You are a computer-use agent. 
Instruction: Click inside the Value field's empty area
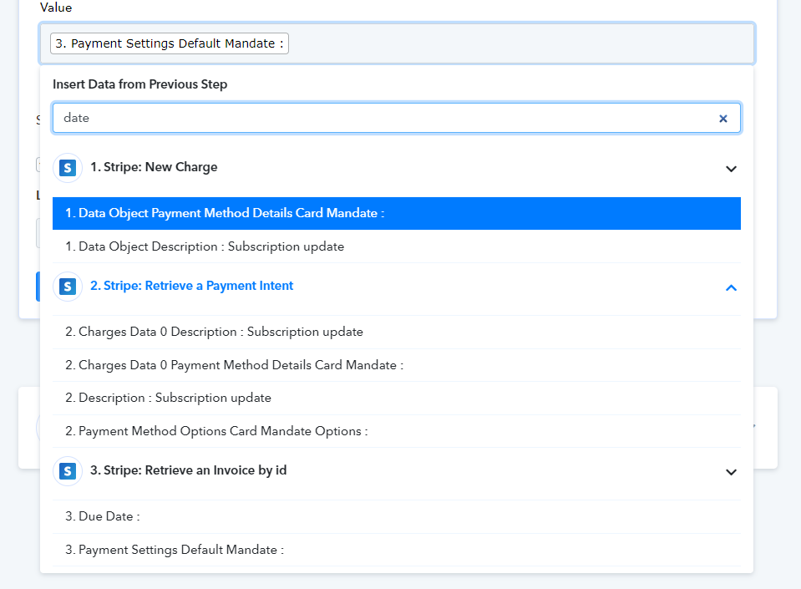521,43
